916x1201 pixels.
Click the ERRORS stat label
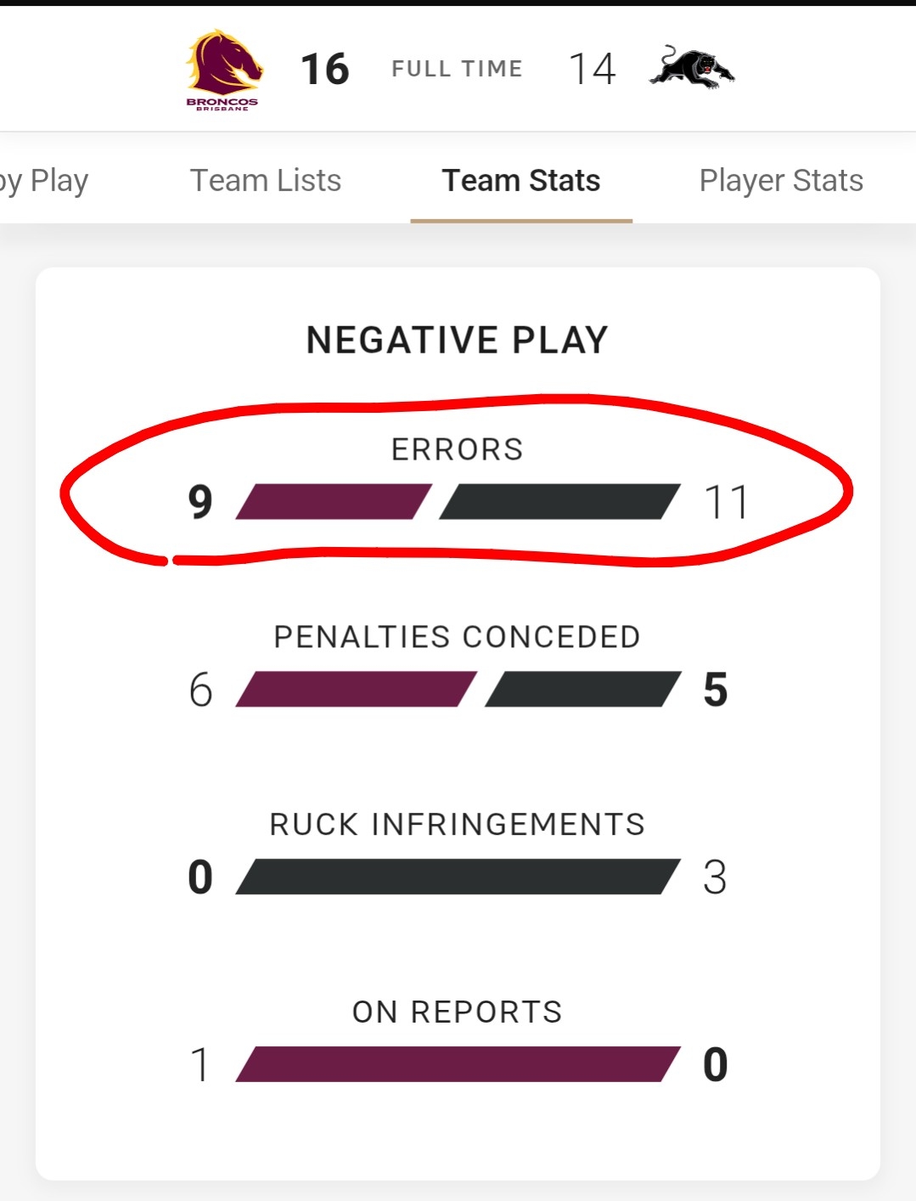pyautogui.click(x=458, y=449)
